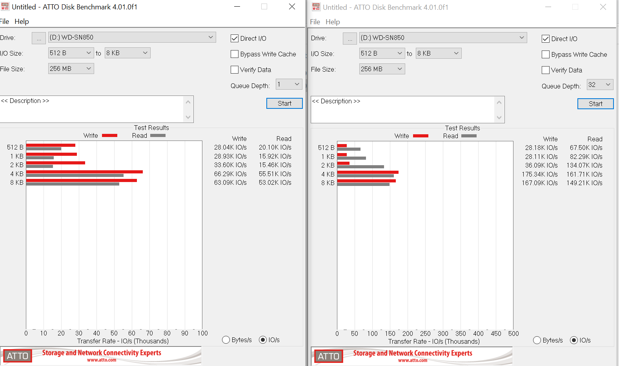Click Description text field in left window
The height and width of the screenshot is (366, 619).
pyautogui.click(x=92, y=109)
